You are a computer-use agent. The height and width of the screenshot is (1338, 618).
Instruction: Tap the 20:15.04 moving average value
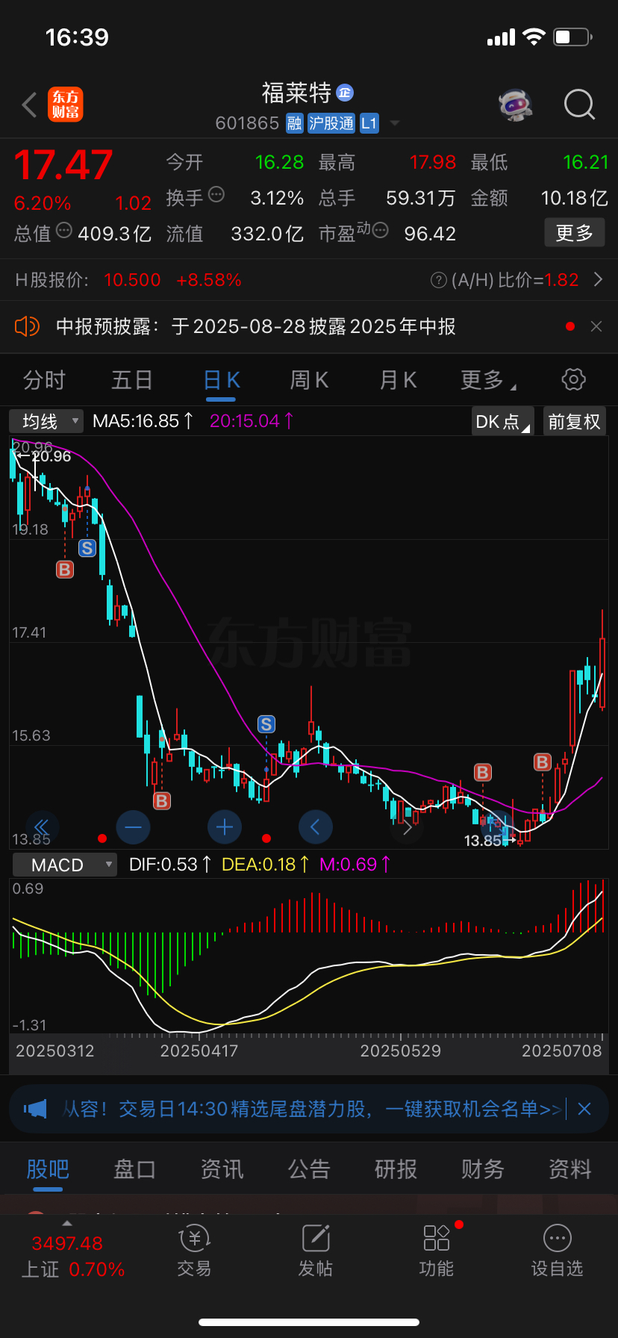click(252, 421)
